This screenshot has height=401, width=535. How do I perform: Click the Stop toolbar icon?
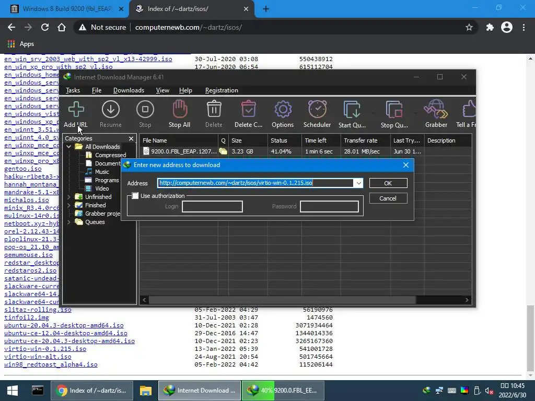tap(145, 110)
